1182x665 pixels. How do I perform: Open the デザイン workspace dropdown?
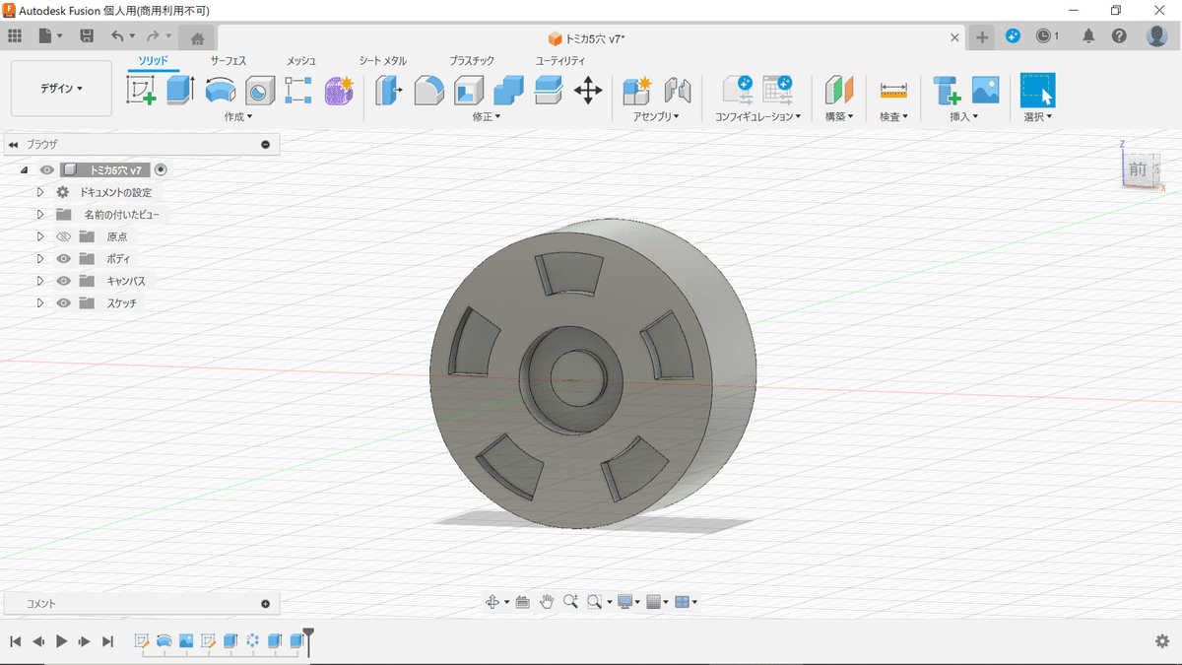coord(61,89)
